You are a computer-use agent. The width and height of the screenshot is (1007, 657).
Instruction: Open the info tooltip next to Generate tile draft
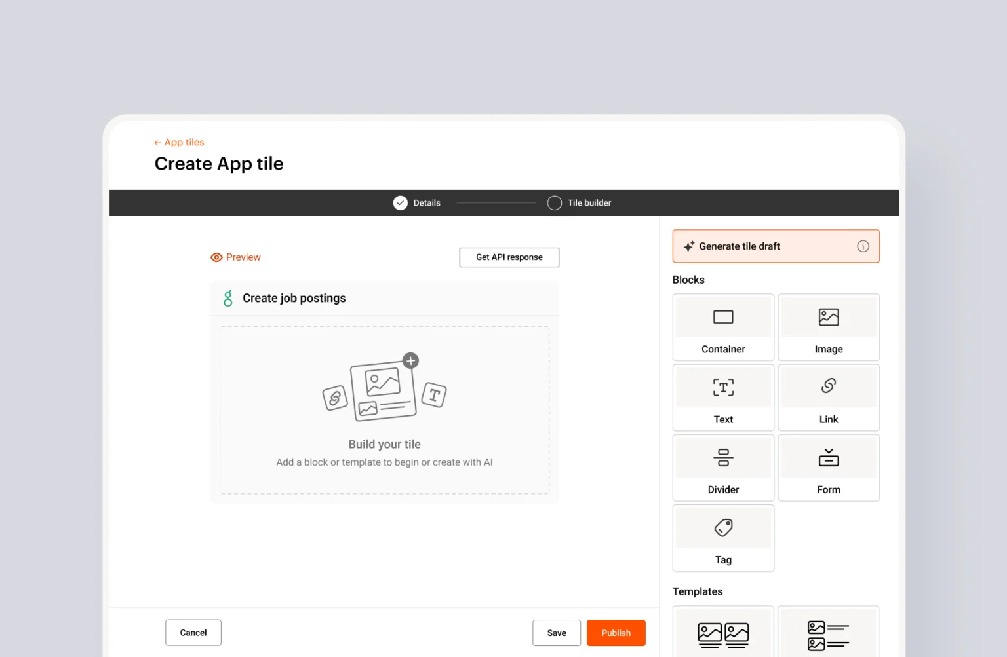point(863,246)
